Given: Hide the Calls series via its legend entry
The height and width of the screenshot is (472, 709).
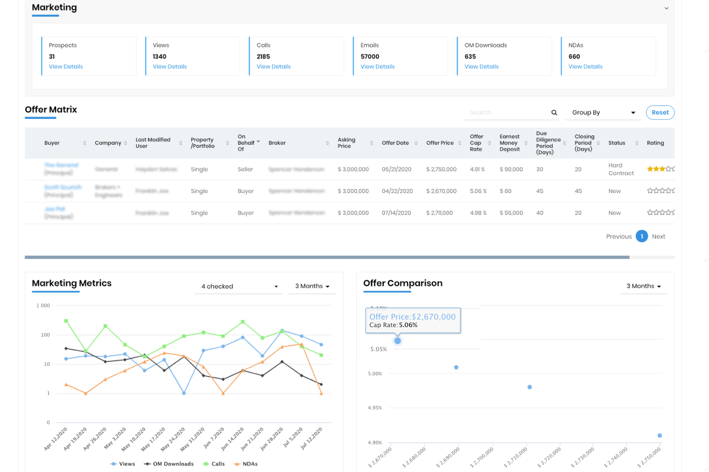Looking at the screenshot, I should tap(214, 464).
